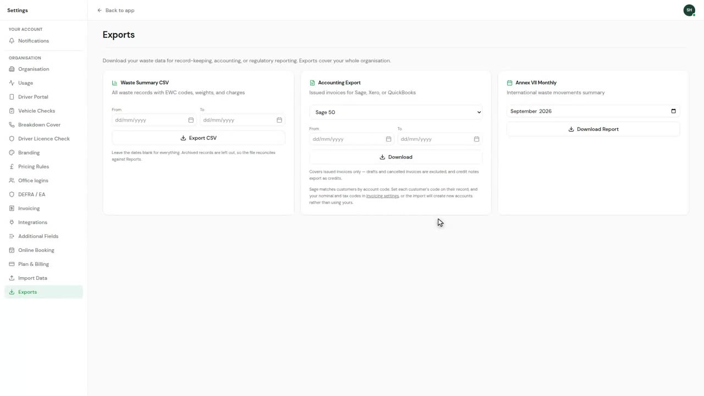Screen dimensions: 704x396
Task: Follow the invoicing settings link
Action: click(x=382, y=196)
